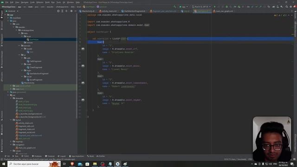Open the App Inspection tool window
Viewport: 297px width, 167px height.
(x=76, y=156)
